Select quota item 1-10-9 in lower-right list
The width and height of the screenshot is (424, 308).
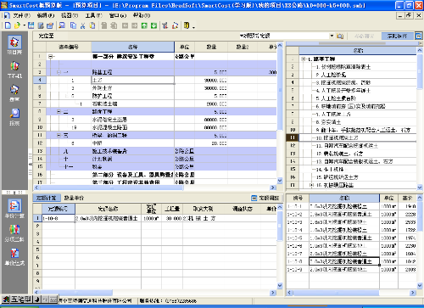point(351,270)
